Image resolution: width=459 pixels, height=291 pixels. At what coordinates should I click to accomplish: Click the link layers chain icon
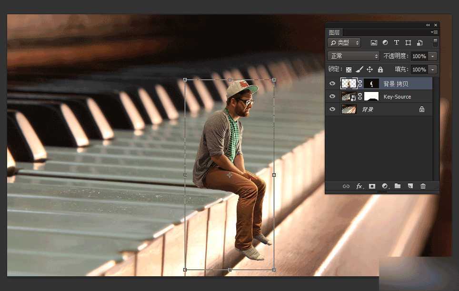point(346,186)
